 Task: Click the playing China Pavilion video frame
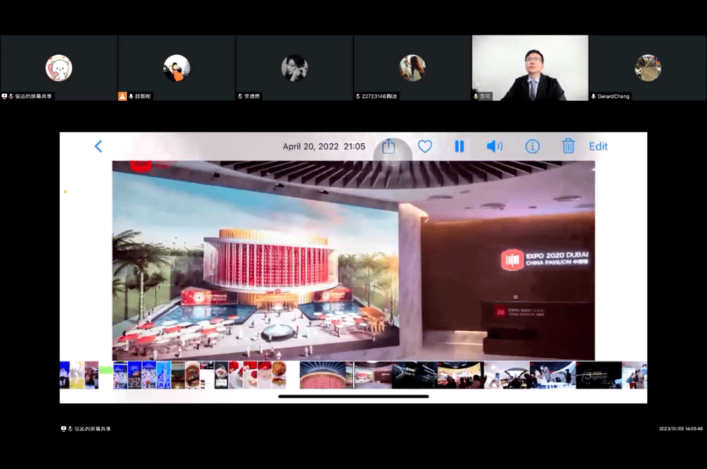353,260
